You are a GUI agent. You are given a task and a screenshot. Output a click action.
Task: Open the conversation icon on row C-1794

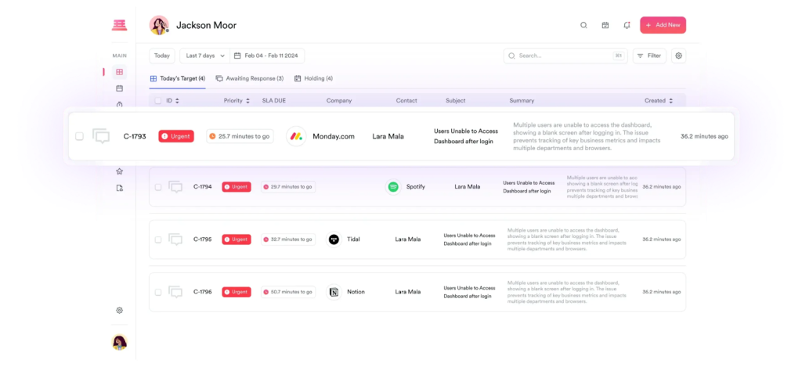coord(175,186)
